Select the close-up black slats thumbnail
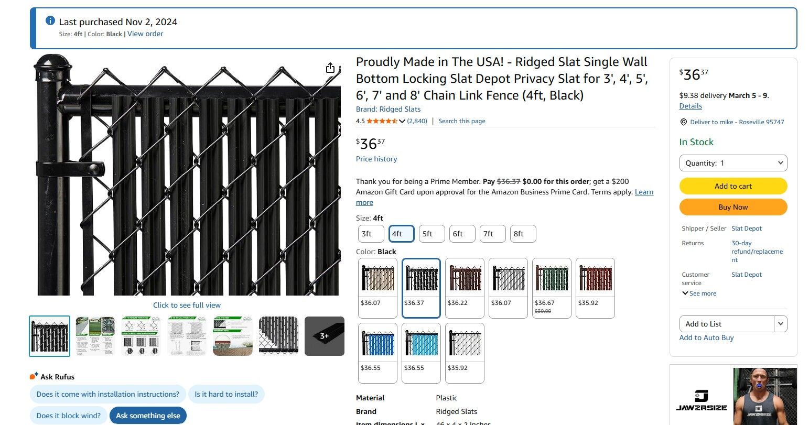The width and height of the screenshot is (809, 425). (x=278, y=336)
